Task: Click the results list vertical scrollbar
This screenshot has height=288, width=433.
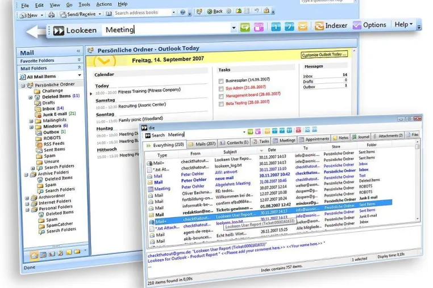Action: tap(417, 180)
